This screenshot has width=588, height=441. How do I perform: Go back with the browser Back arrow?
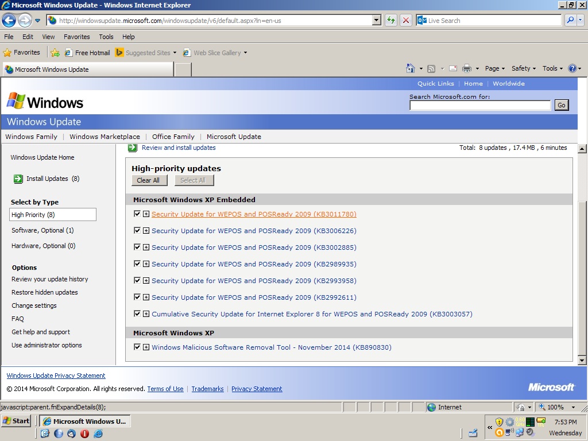point(9,20)
